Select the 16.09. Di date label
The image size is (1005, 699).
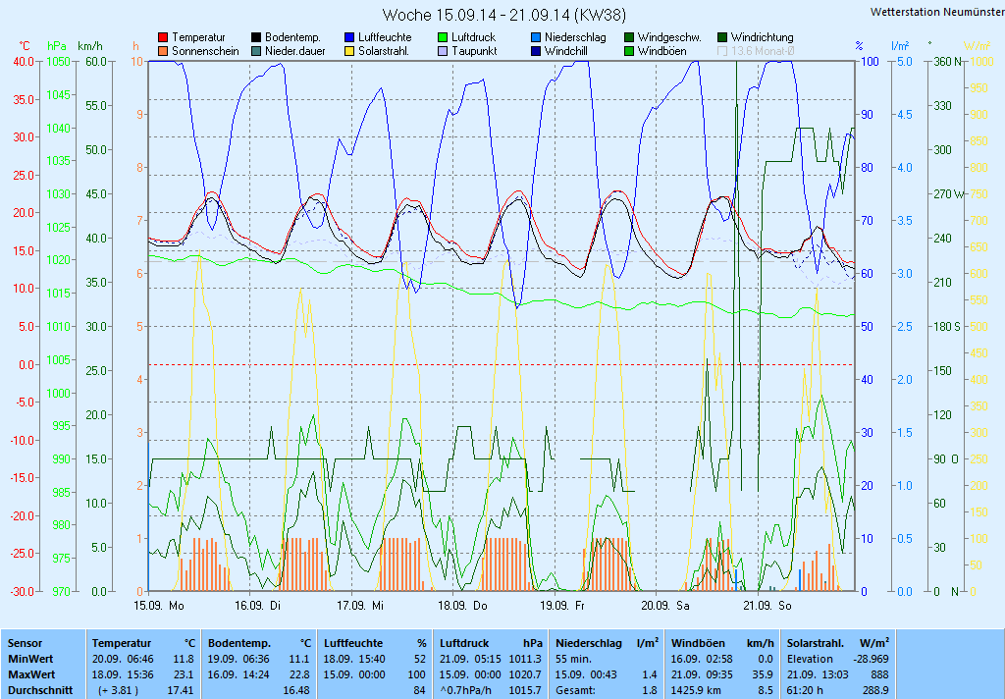click(258, 606)
